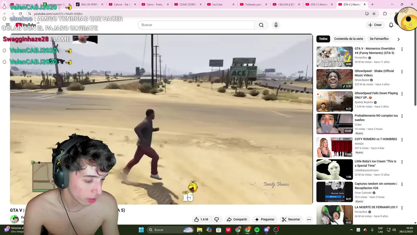
Task: Open more actions menu below video
Action: 309,219
